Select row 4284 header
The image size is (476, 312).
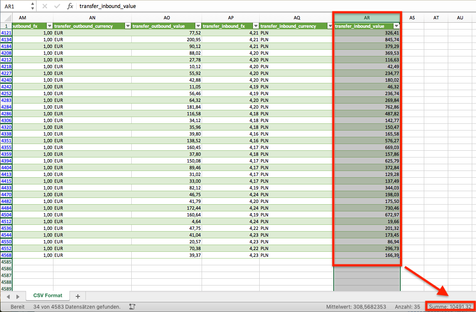click(6, 107)
